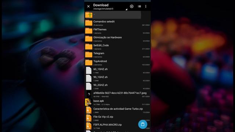The image size is (235, 132).
Task: Click ZIP icon of File Gs Vip v2.zip
Action: click(x=89, y=118)
